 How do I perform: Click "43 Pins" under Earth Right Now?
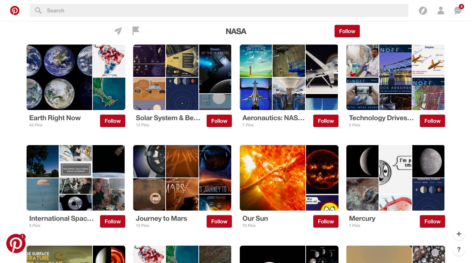[36, 125]
